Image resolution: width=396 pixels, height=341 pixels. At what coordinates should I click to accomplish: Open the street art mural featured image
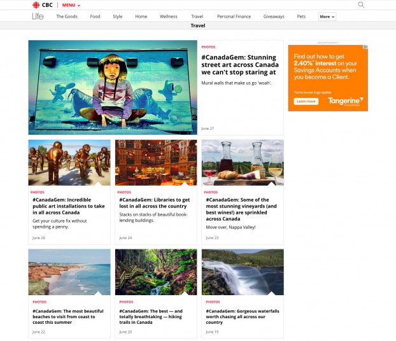click(x=113, y=87)
